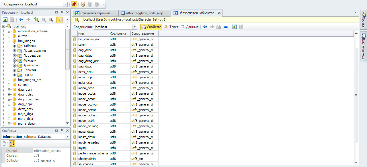This screenshot has width=367, height=167.
Task: Switch object viewer to Текст view
Action: tap(171, 27)
